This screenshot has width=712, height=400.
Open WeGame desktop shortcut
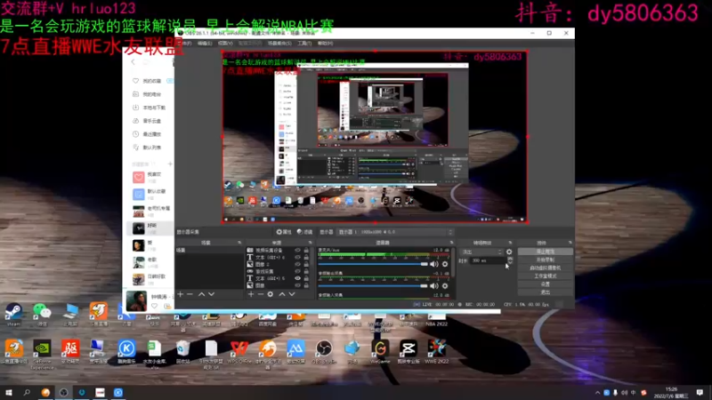(x=380, y=352)
